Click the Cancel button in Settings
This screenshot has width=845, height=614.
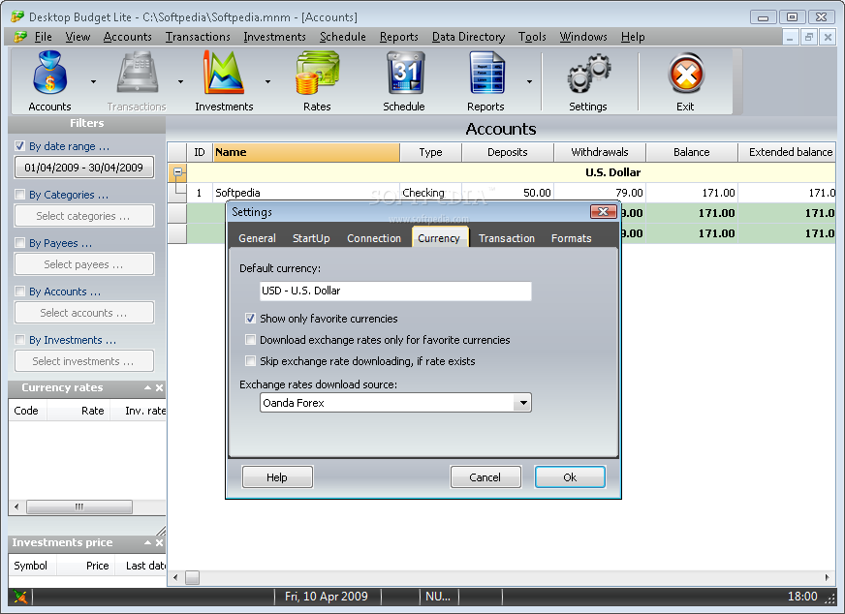coord(485,477)
